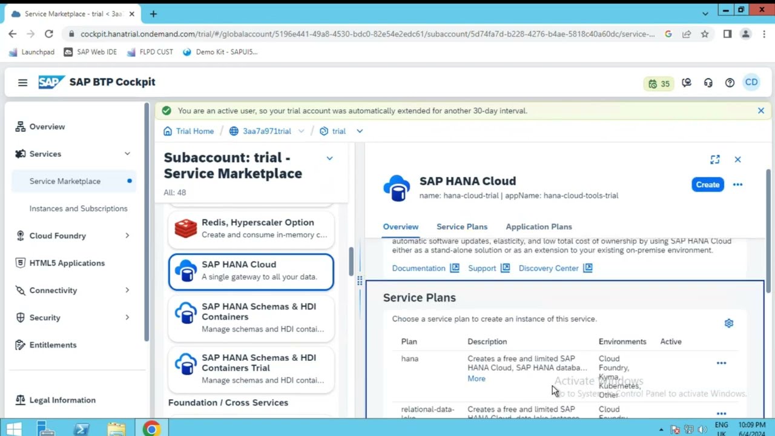Expand the Connectivity navigation group
Screen dimensions: 775x436
[127, 290]
